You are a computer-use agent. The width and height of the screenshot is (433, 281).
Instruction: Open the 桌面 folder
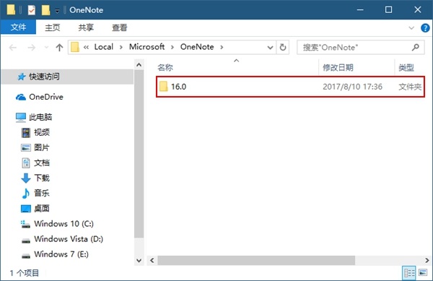tap(42, 208)
